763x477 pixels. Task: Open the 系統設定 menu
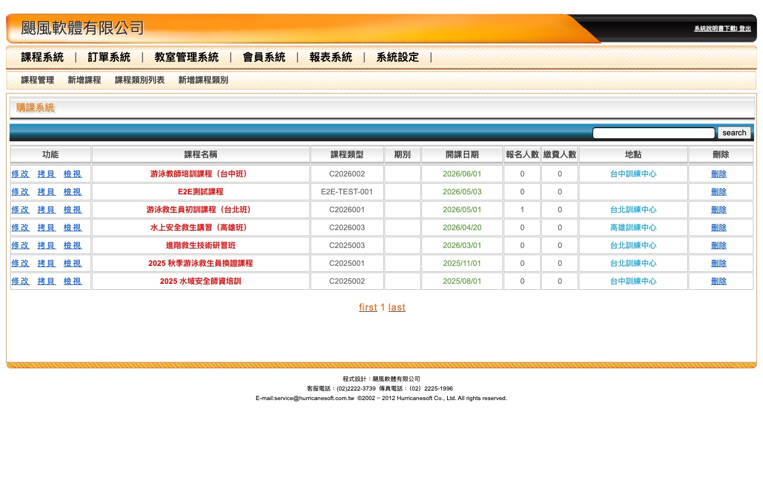(397, 57)
